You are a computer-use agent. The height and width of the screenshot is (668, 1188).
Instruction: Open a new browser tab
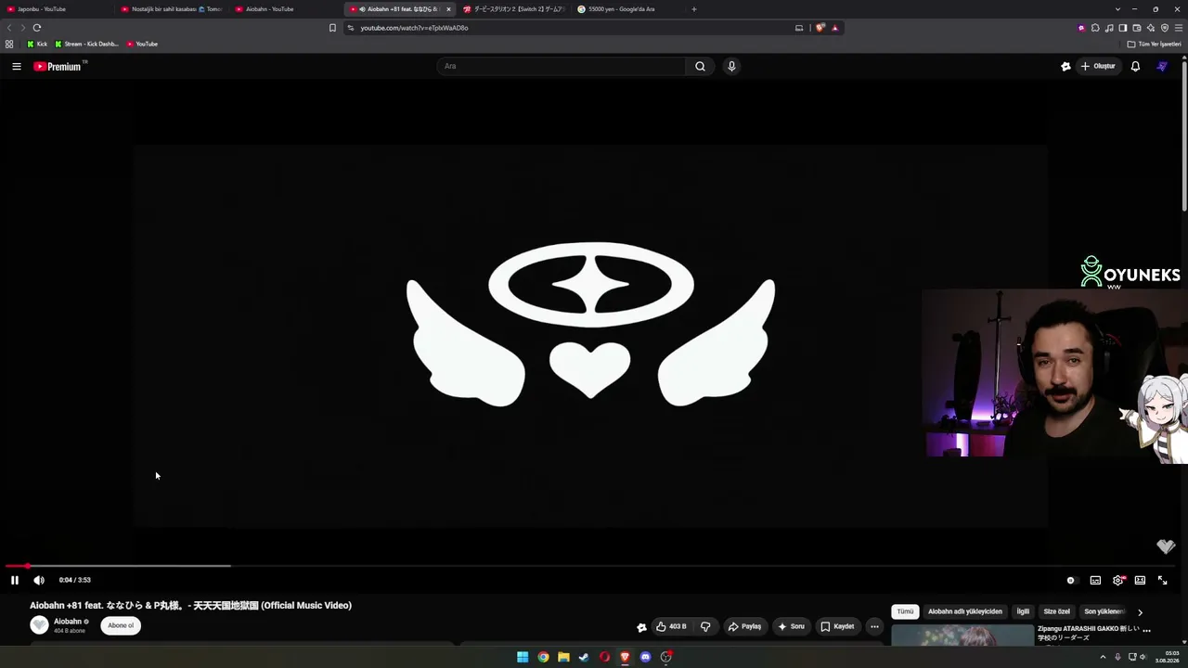[694, 9]
